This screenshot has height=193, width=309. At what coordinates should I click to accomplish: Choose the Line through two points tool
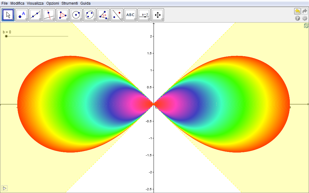tap(35, 15)
